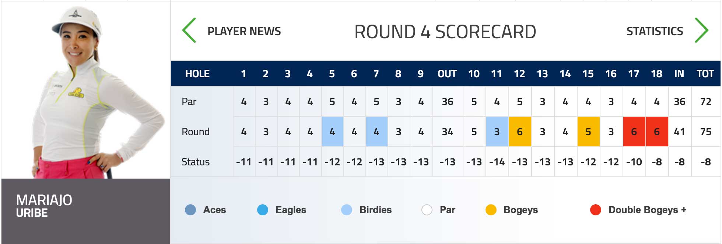Click the birdie score on hole 11
This screenshot has height=244, width=722.
(x=497, y=132)
